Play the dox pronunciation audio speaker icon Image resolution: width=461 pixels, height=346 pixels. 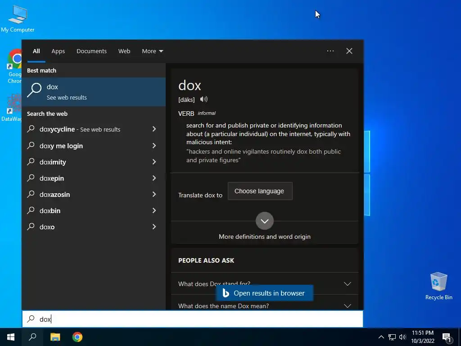[204, 99]
